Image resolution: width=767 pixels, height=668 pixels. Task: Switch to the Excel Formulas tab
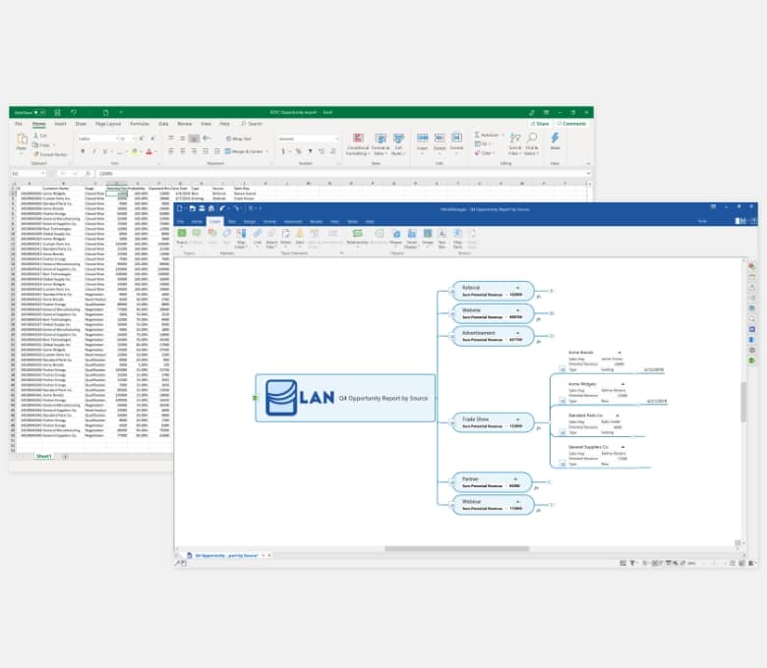[140, 124]
